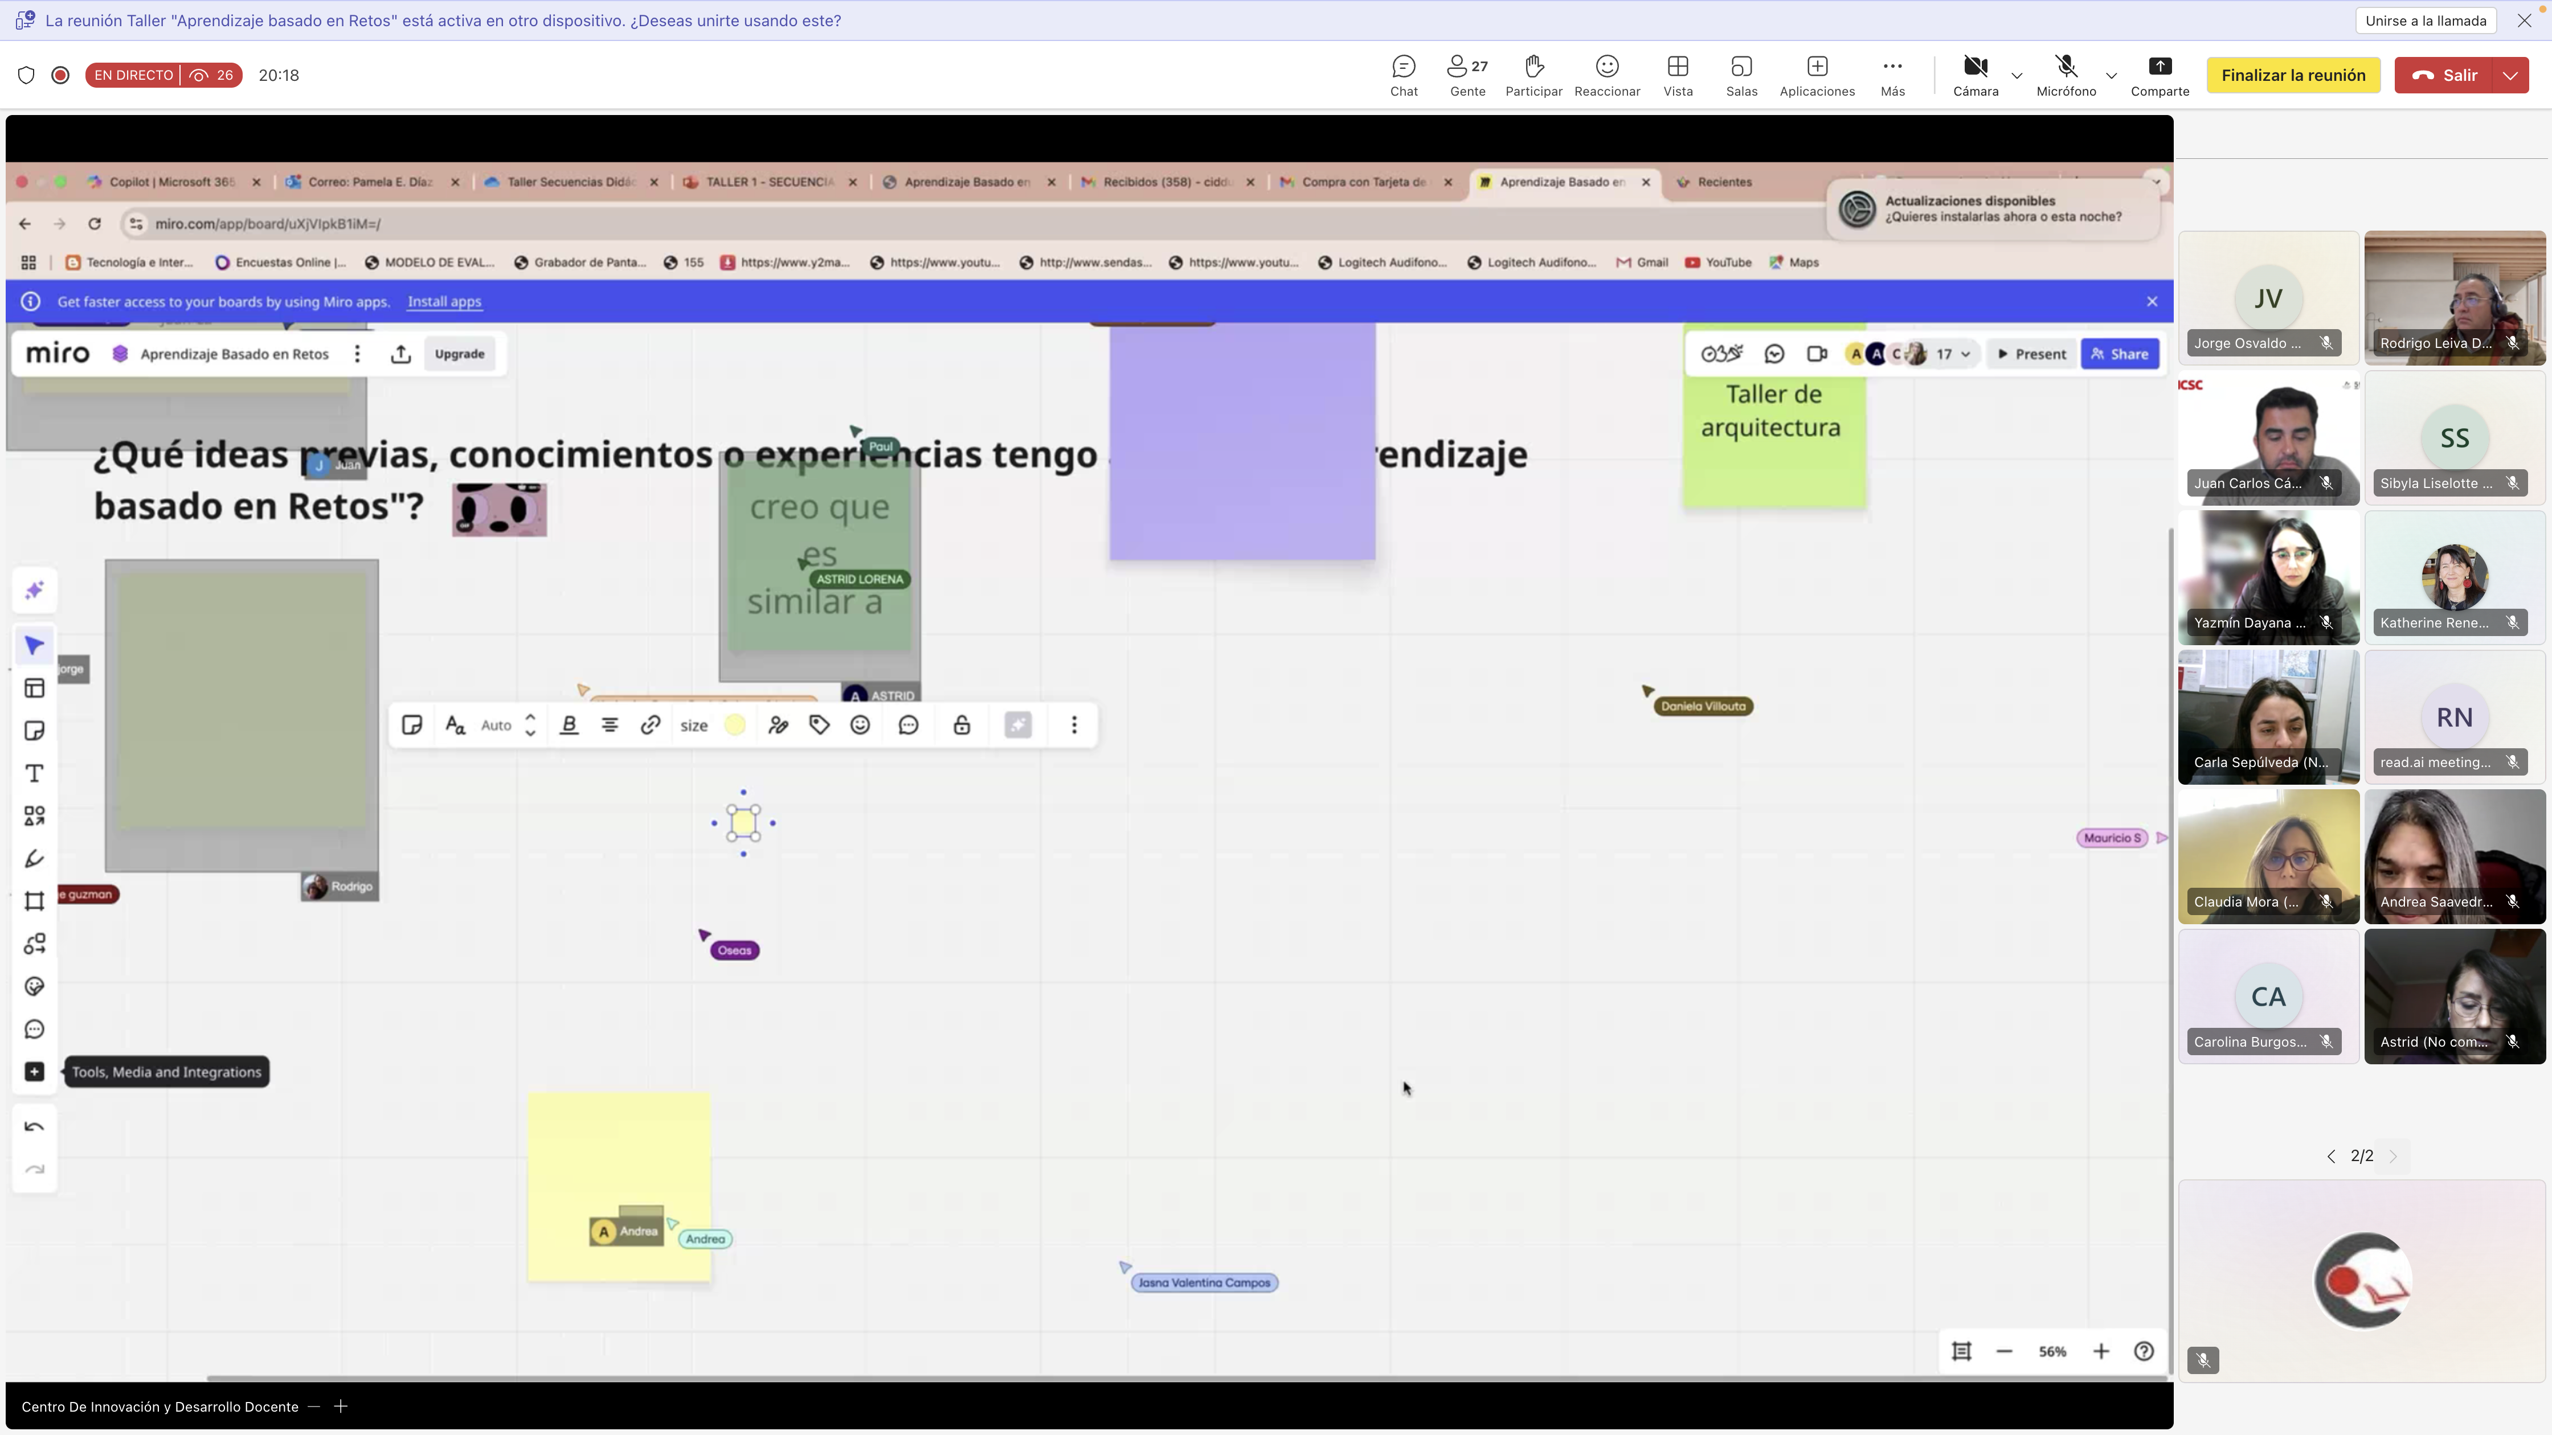
Task: Click the Miro Upgrade button
Action: [x=460, y=355]
